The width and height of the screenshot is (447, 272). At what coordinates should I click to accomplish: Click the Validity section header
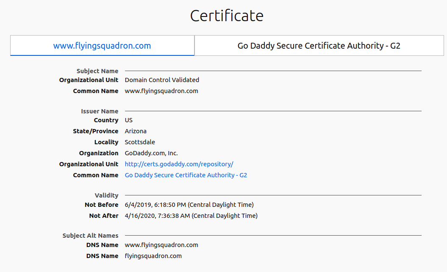[x=106, y=195]
